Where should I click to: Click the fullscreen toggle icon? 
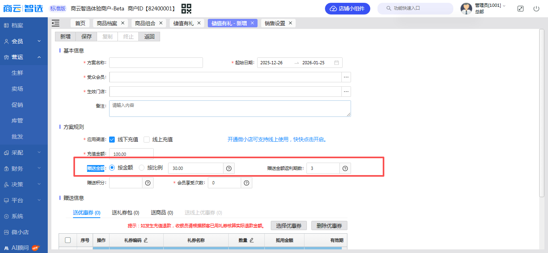click(x=520, y=8)
